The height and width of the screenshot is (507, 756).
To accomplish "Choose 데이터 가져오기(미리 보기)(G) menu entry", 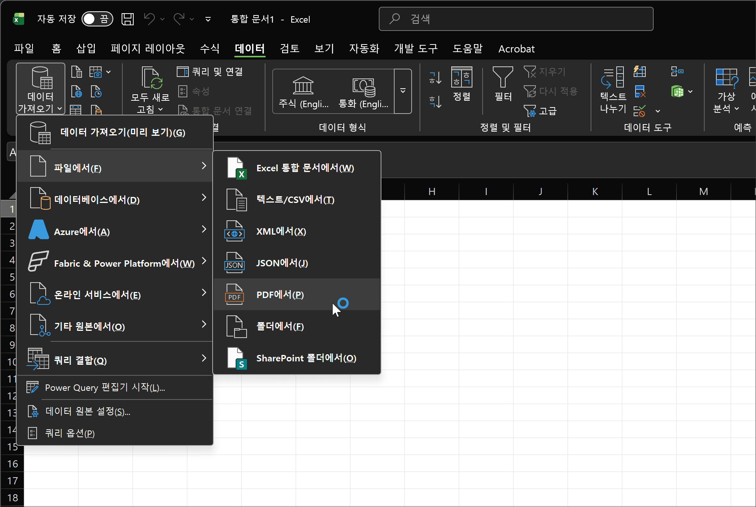I will [x=115, y=132].
